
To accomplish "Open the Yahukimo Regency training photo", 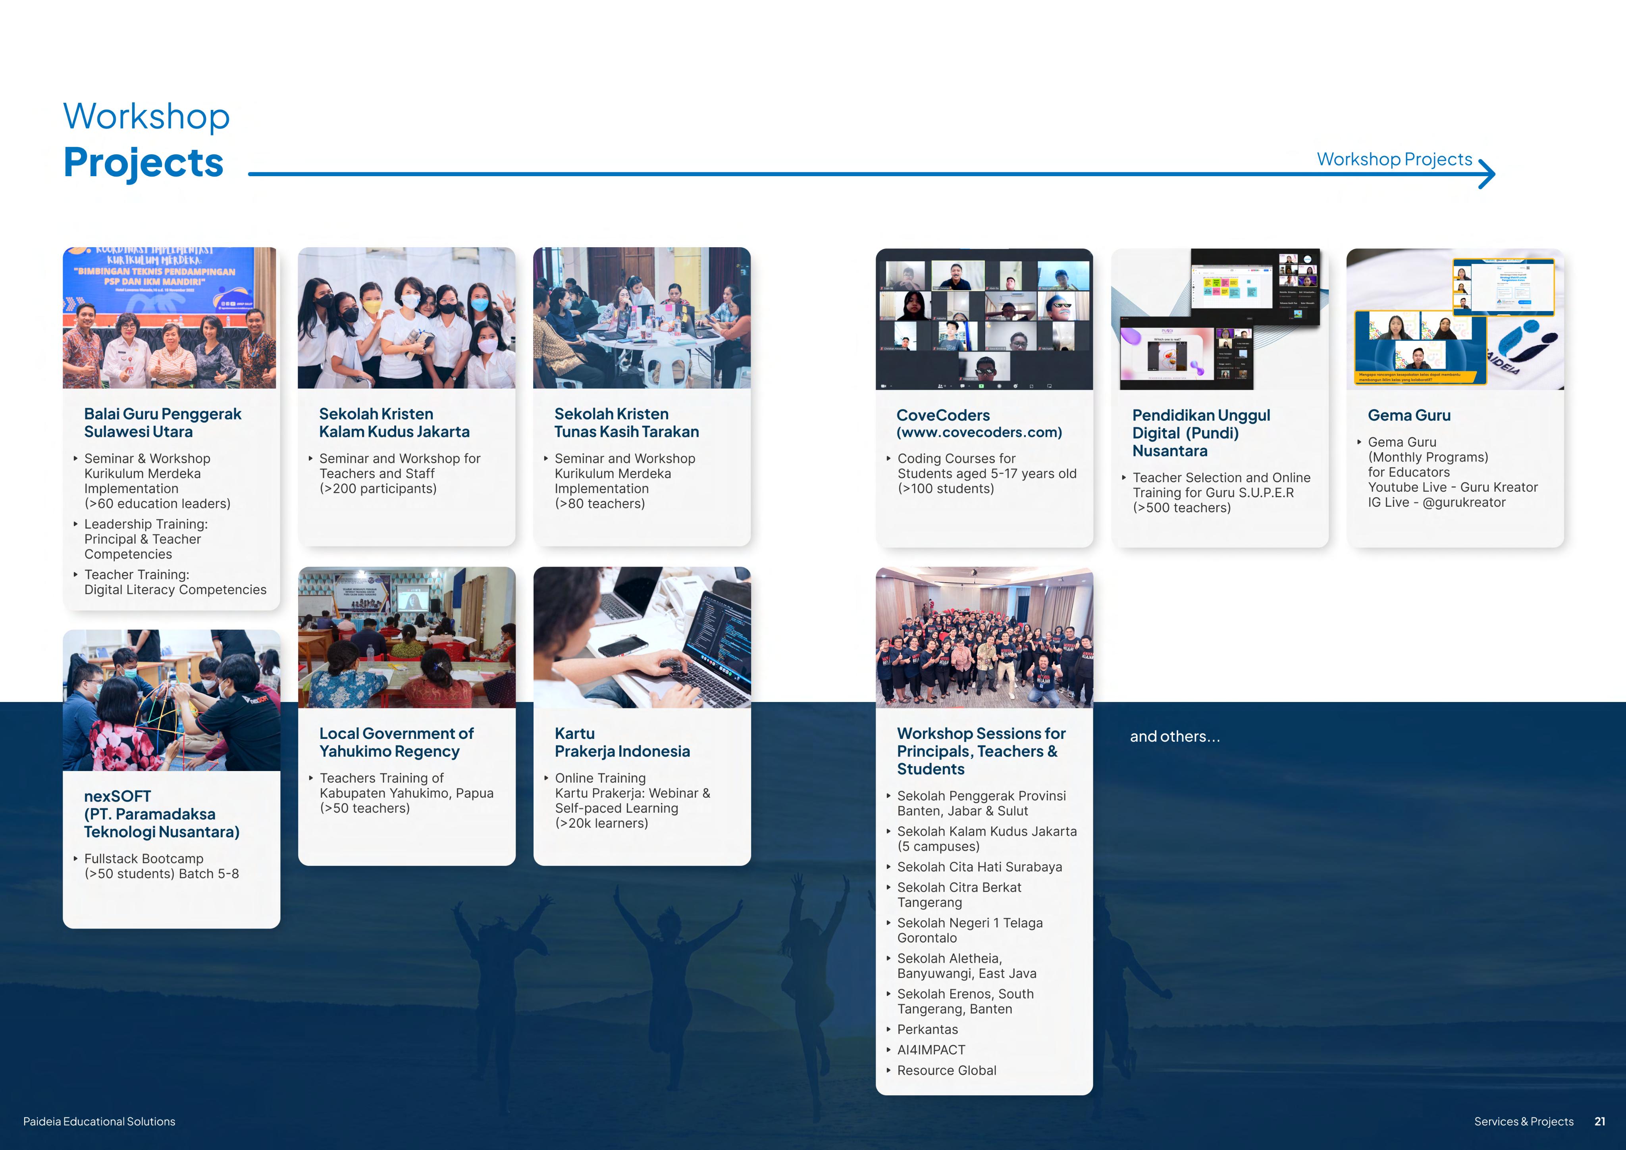I will (406, 637).
